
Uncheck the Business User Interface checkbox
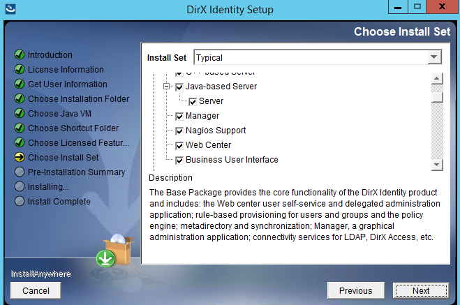pos(179,160)
